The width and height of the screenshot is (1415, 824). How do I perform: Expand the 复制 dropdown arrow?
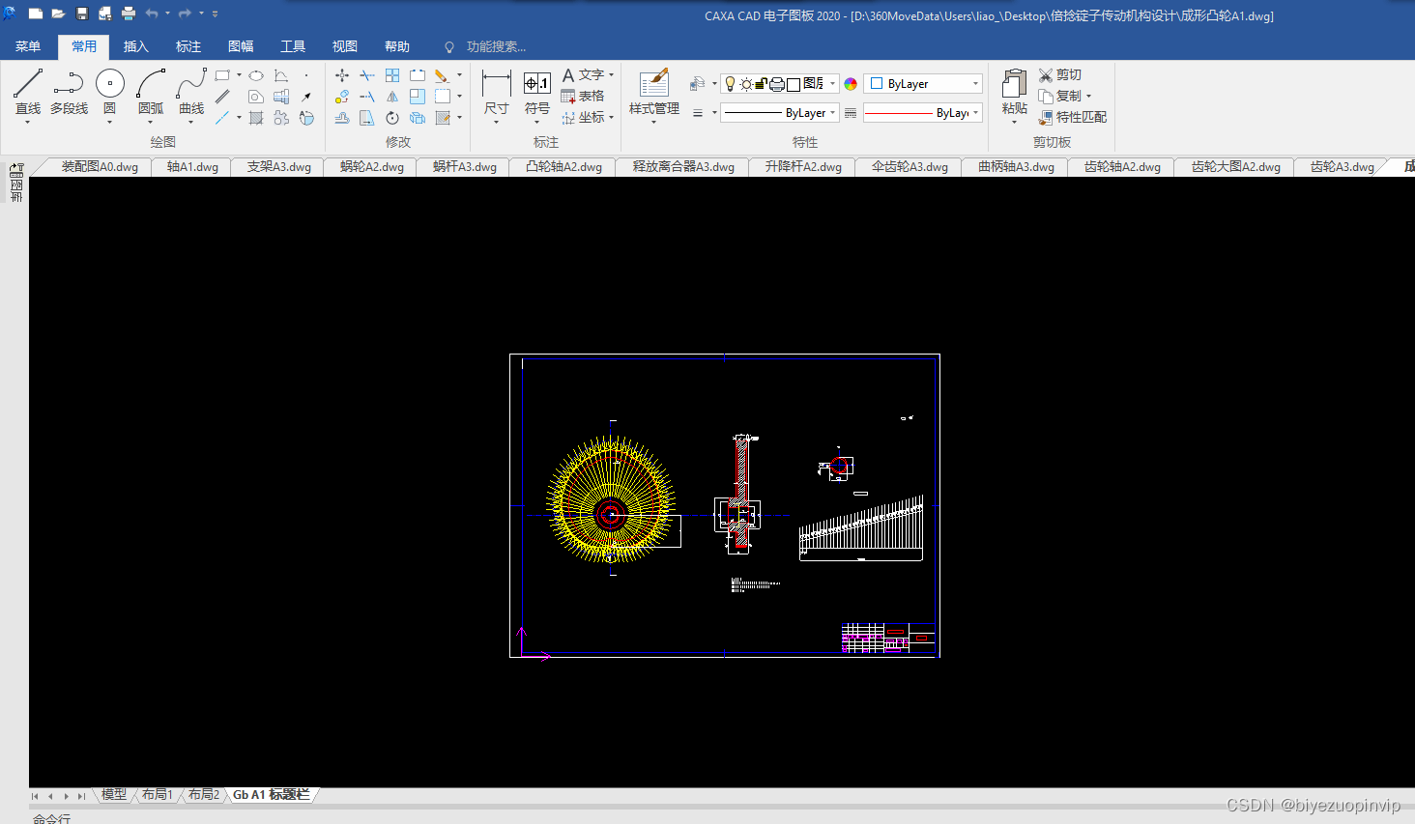coord(1088,97)
